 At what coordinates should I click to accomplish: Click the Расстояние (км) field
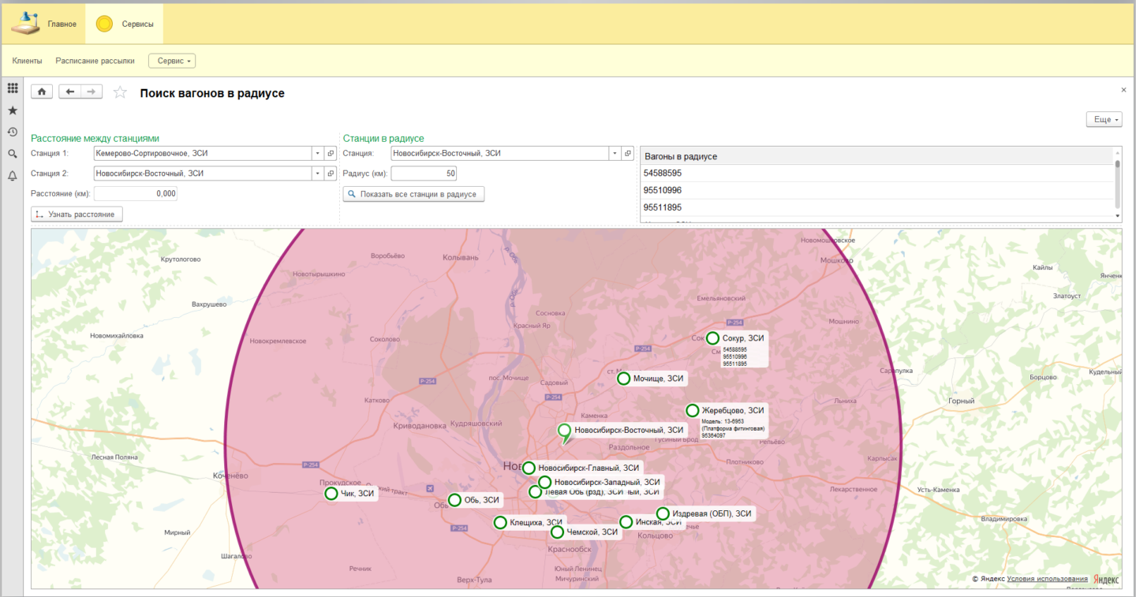pos(136,193)
